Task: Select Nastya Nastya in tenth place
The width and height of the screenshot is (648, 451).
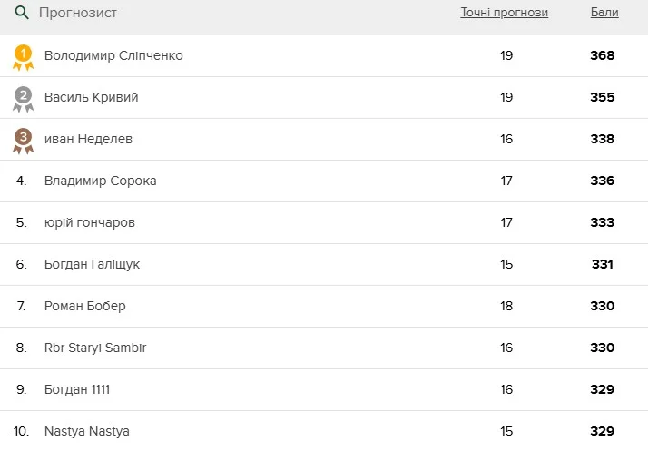Action: click(x=86, y=431)
